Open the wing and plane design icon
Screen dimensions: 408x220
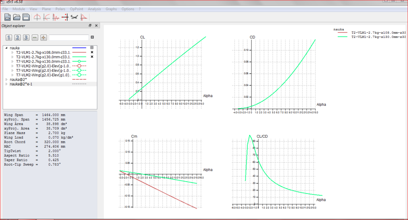click(74, 17)
